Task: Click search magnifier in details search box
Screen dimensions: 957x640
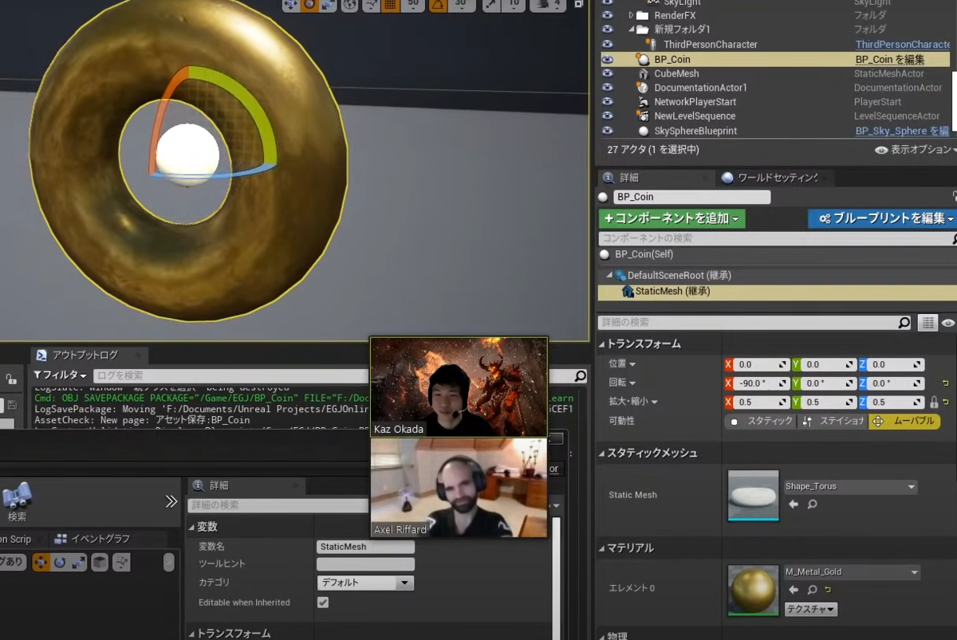Action: tap(904, 323)
